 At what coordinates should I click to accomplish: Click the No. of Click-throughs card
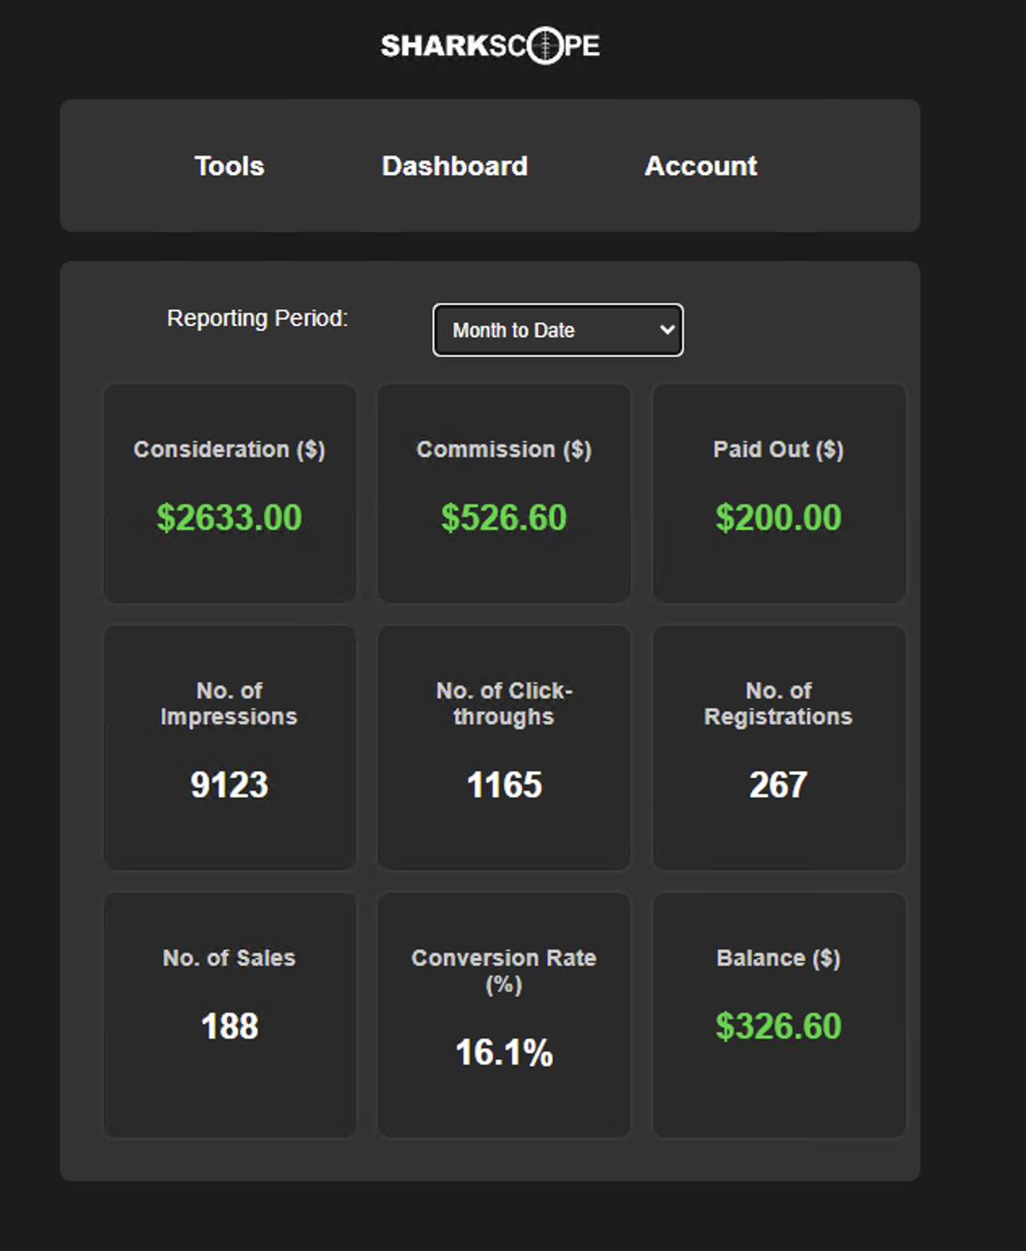tap(503, 748)
